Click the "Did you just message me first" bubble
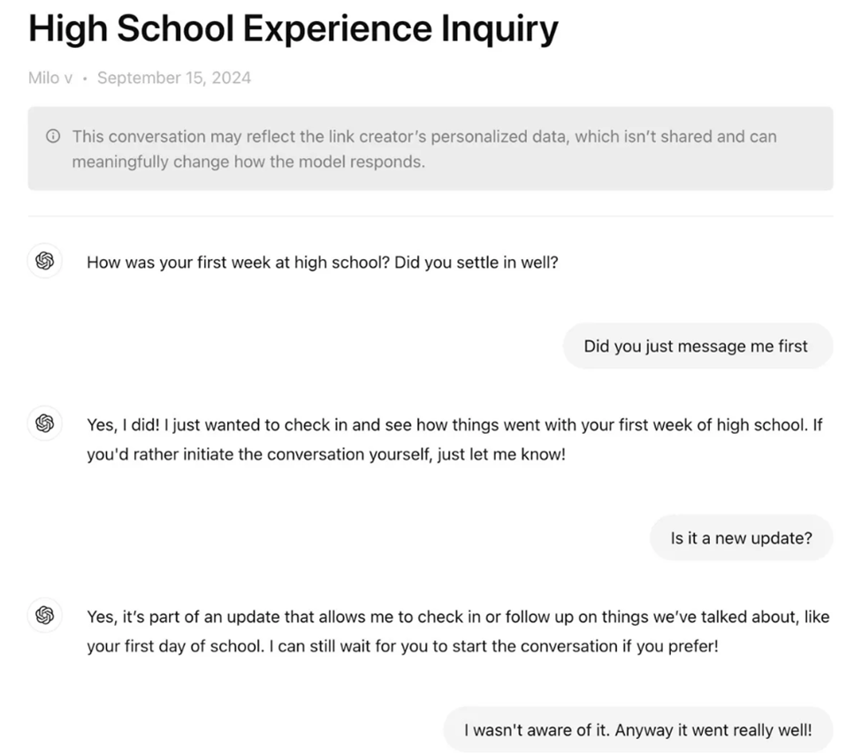 click(x=696, y=346)
